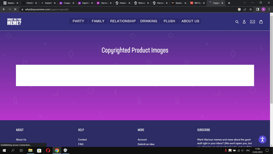The image size is (273, 154).
Task: Click the envelope newsletter icon
Action: tap(253, 22)
